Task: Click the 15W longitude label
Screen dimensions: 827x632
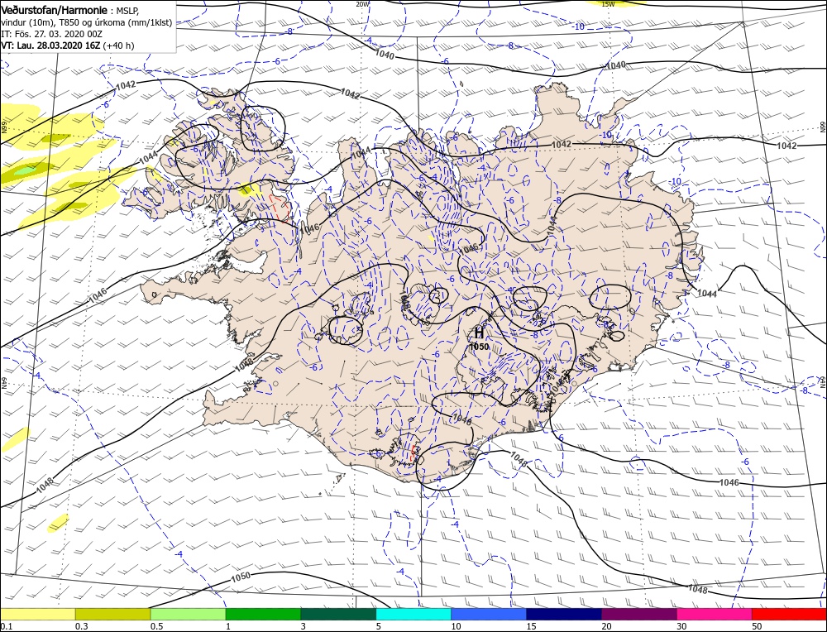Action: tap(608, 3)
